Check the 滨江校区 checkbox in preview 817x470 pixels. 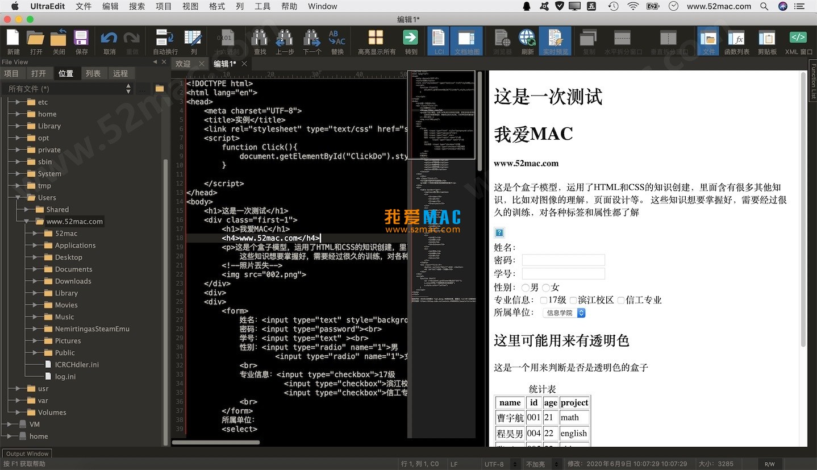tap(573, 300)
